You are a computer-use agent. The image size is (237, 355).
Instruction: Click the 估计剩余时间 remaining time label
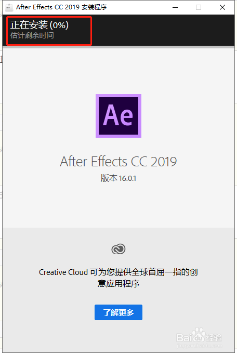[32, 35]
